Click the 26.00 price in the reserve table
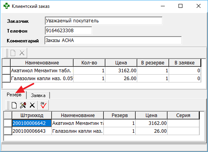Viewport: 208px width, 152px height. pos(151,131)
